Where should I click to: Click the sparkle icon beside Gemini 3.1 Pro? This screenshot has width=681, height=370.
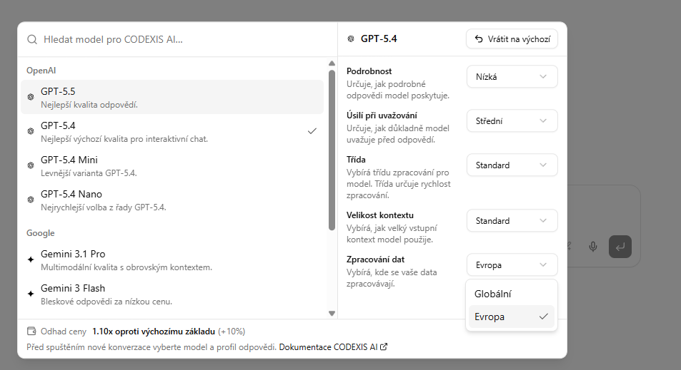[x=31, y=259]
